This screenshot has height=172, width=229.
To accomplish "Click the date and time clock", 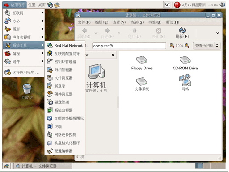I will [x=200, y=5].
